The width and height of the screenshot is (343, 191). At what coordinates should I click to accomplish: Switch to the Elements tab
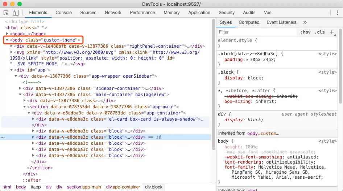coord(38,13)
